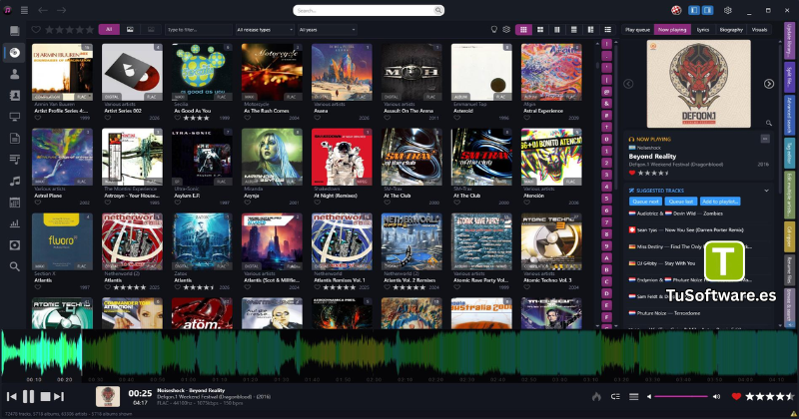The height and width of the screenshot is (419, 799).
Task: Show previous artwork with left chevron
Action: [x=628, y=84]
